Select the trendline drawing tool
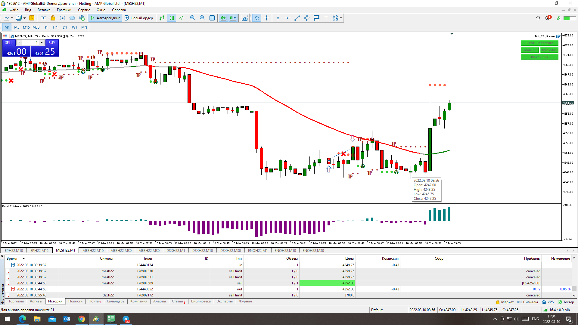Viewport: 578px width, 325px height. (297, 18)
